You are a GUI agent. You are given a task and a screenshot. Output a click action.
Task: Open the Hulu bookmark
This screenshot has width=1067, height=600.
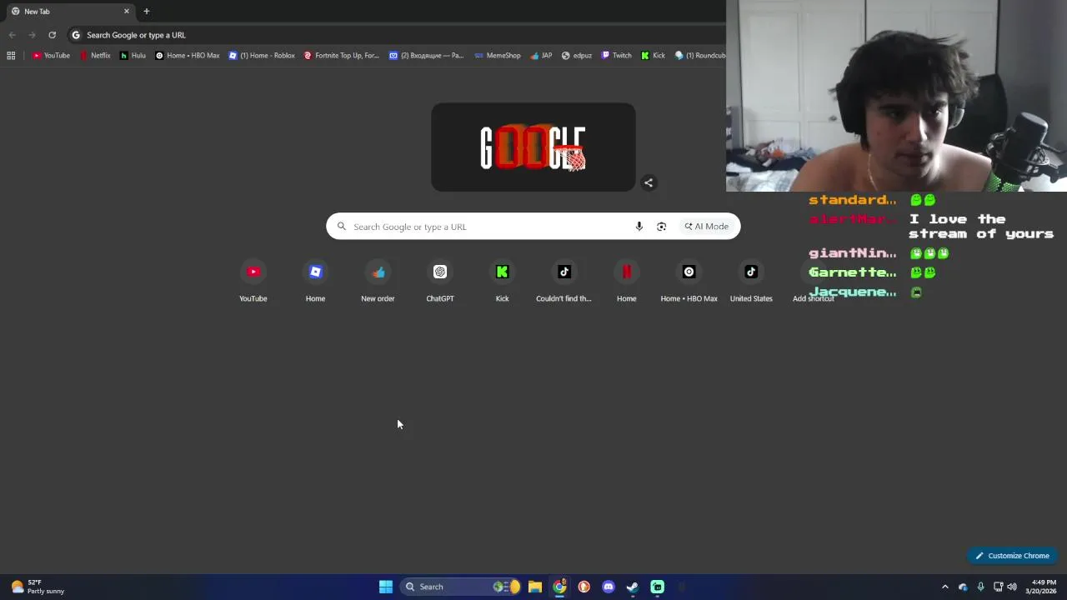pos(133,56)
